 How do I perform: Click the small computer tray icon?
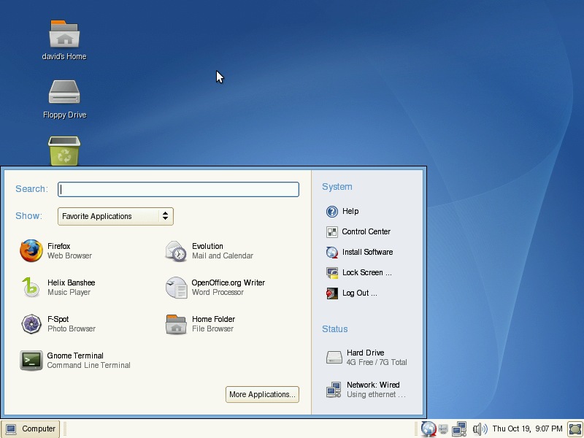[x=443, y=429]
